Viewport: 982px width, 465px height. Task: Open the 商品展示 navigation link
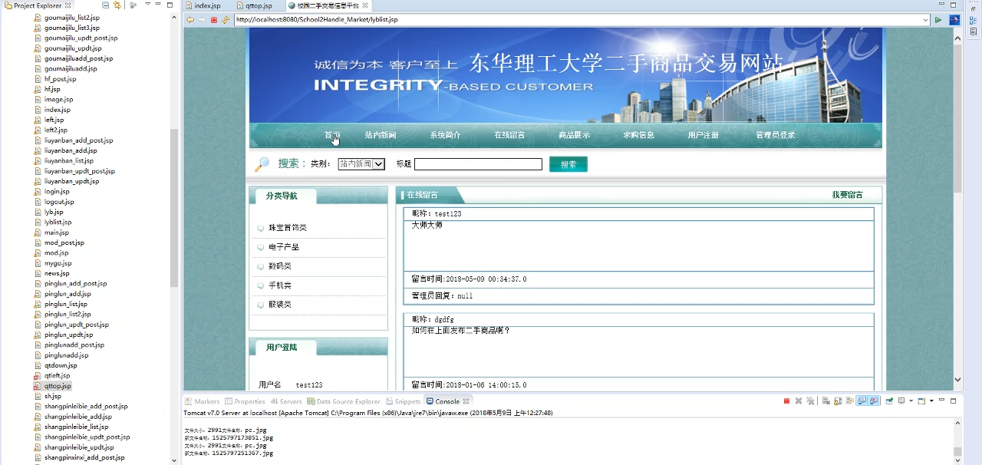574,135
